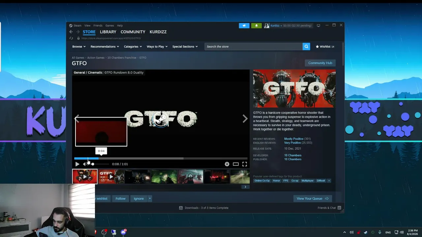
Task: Switch to the LIBRARY tab
Action: click(108, 32)
